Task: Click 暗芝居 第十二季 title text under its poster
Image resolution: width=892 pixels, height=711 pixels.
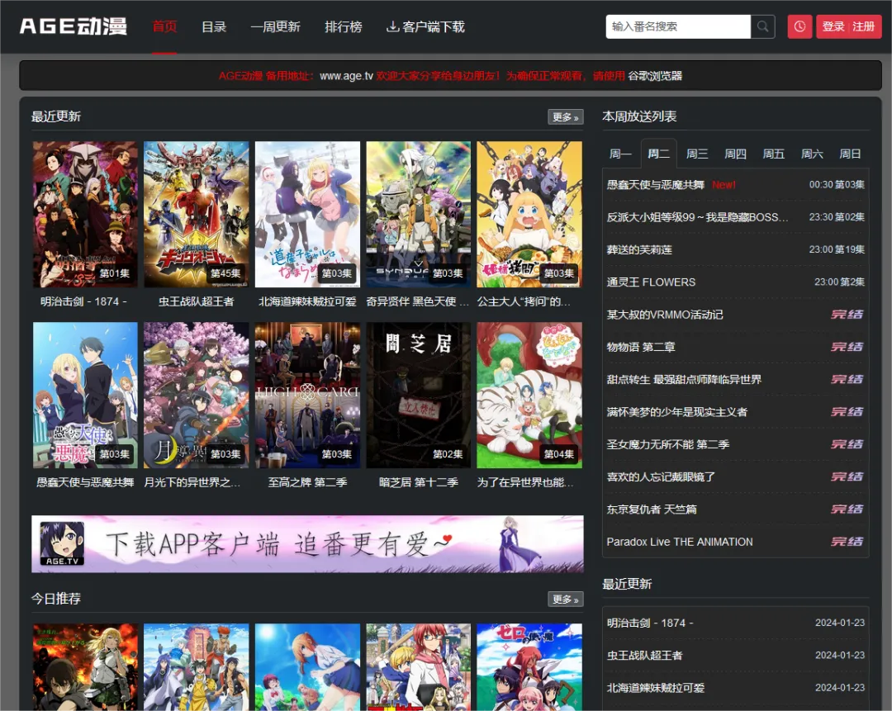Action: click(419, 482)
